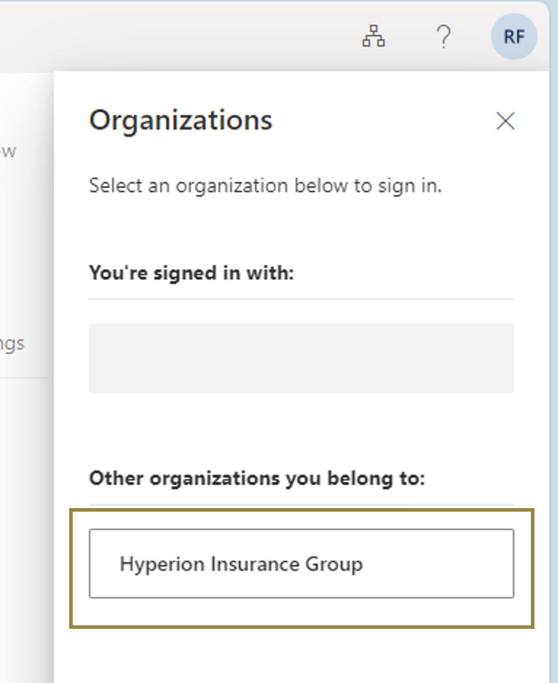558x683 pixels.
Task: Open the RF account avatar menu
Action: pos(514,37)
